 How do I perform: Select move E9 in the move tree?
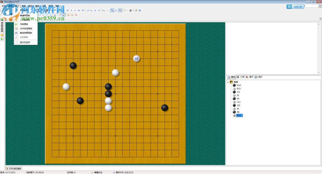(238, 99)
